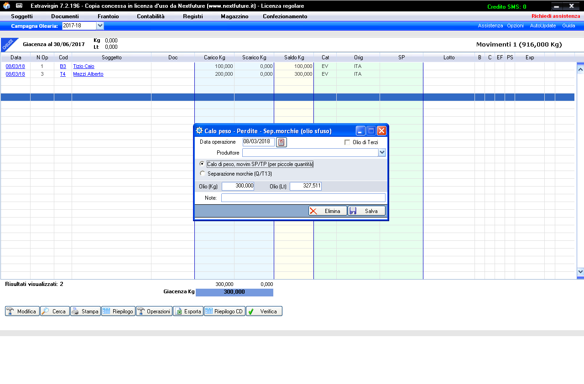Click the Cerca button

pyautogui.click(x=55, y=311)
